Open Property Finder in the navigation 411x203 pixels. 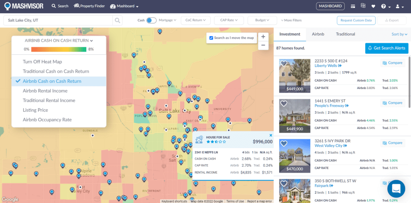(90, 6)
